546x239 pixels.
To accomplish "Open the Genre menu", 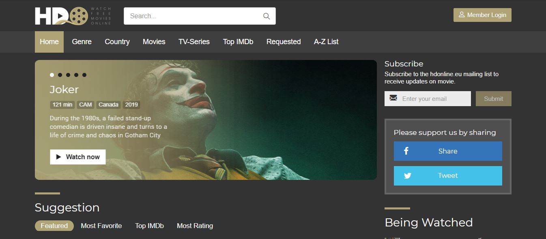I will [82, 42].
